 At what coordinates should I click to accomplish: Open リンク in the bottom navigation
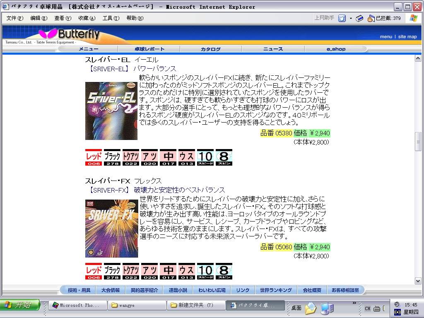click(x=243, y=290)
